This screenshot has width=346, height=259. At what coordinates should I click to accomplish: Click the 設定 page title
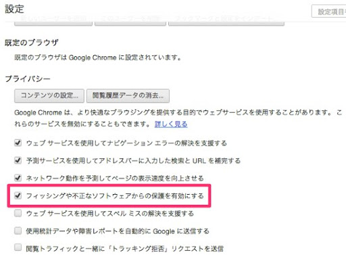point(14,9)
